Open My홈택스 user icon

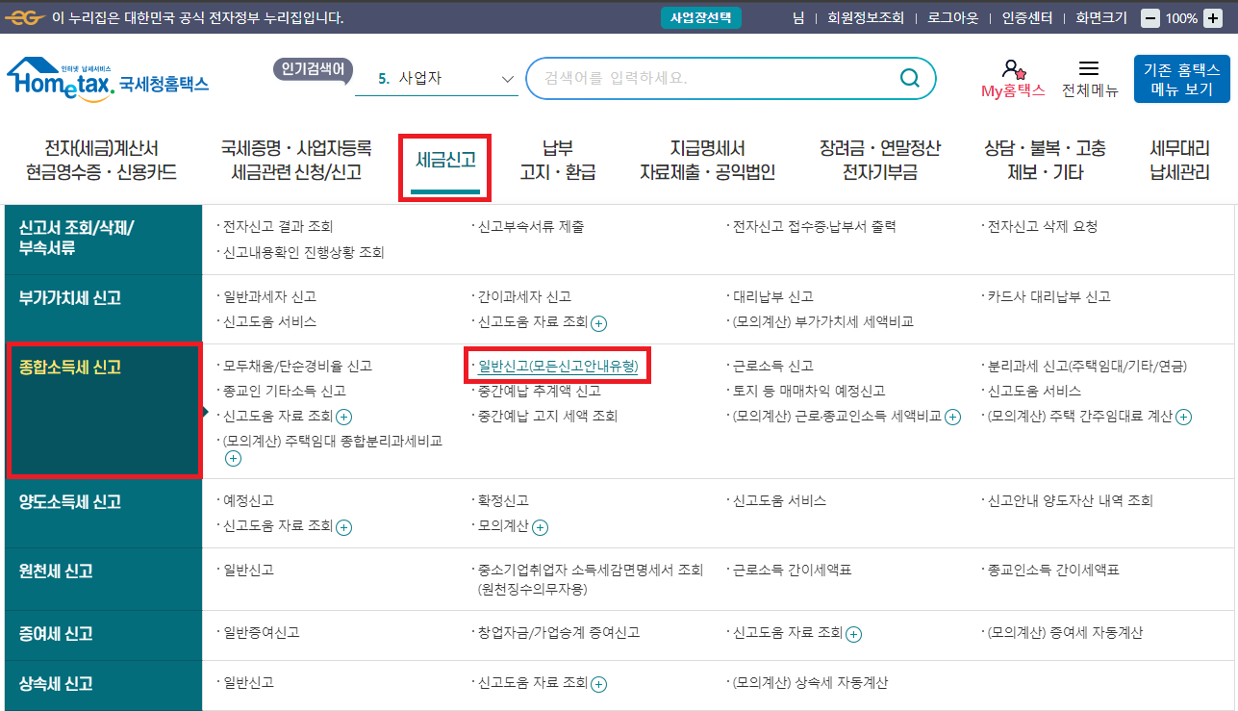point(1012,70)
